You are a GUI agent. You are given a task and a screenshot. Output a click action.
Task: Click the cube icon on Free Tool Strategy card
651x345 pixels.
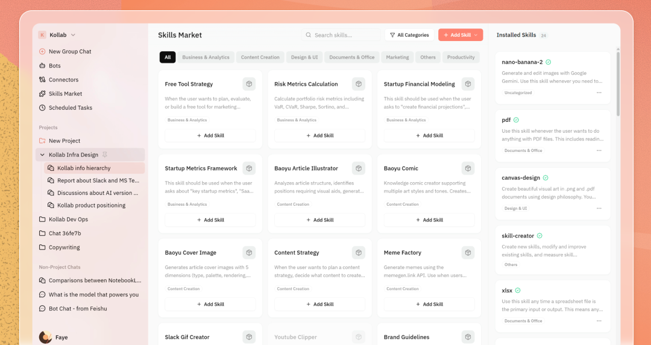(x=249, y=84)
